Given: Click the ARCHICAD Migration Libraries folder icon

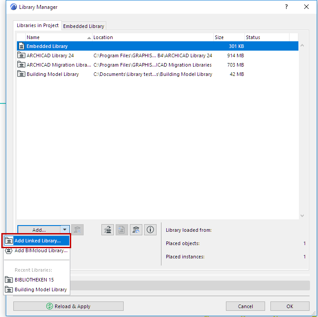Looking at the screenshot, I should [x=21, y=64].
